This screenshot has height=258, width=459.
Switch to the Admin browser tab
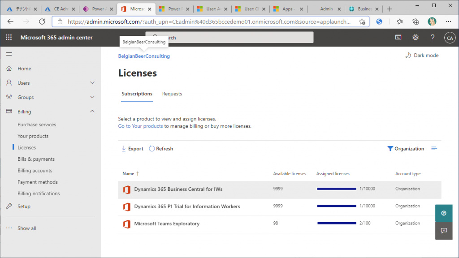(x=326, y=9)
